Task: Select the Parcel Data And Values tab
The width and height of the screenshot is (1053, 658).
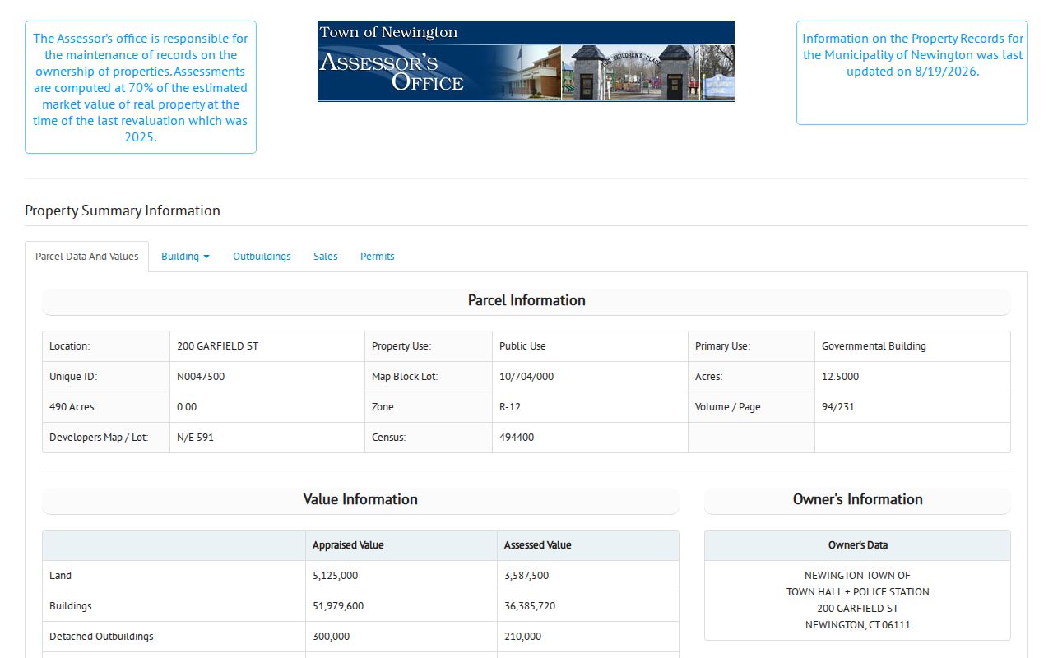Action: (x=87, y=257)
